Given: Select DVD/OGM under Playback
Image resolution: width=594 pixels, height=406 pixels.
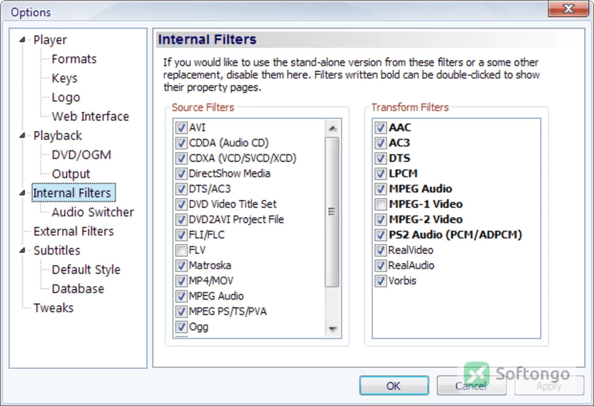Looking at the screenshot, I should coord(81,155).
